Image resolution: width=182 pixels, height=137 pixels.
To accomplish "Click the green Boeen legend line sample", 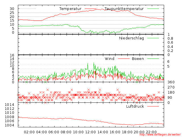I will (153, 59).
